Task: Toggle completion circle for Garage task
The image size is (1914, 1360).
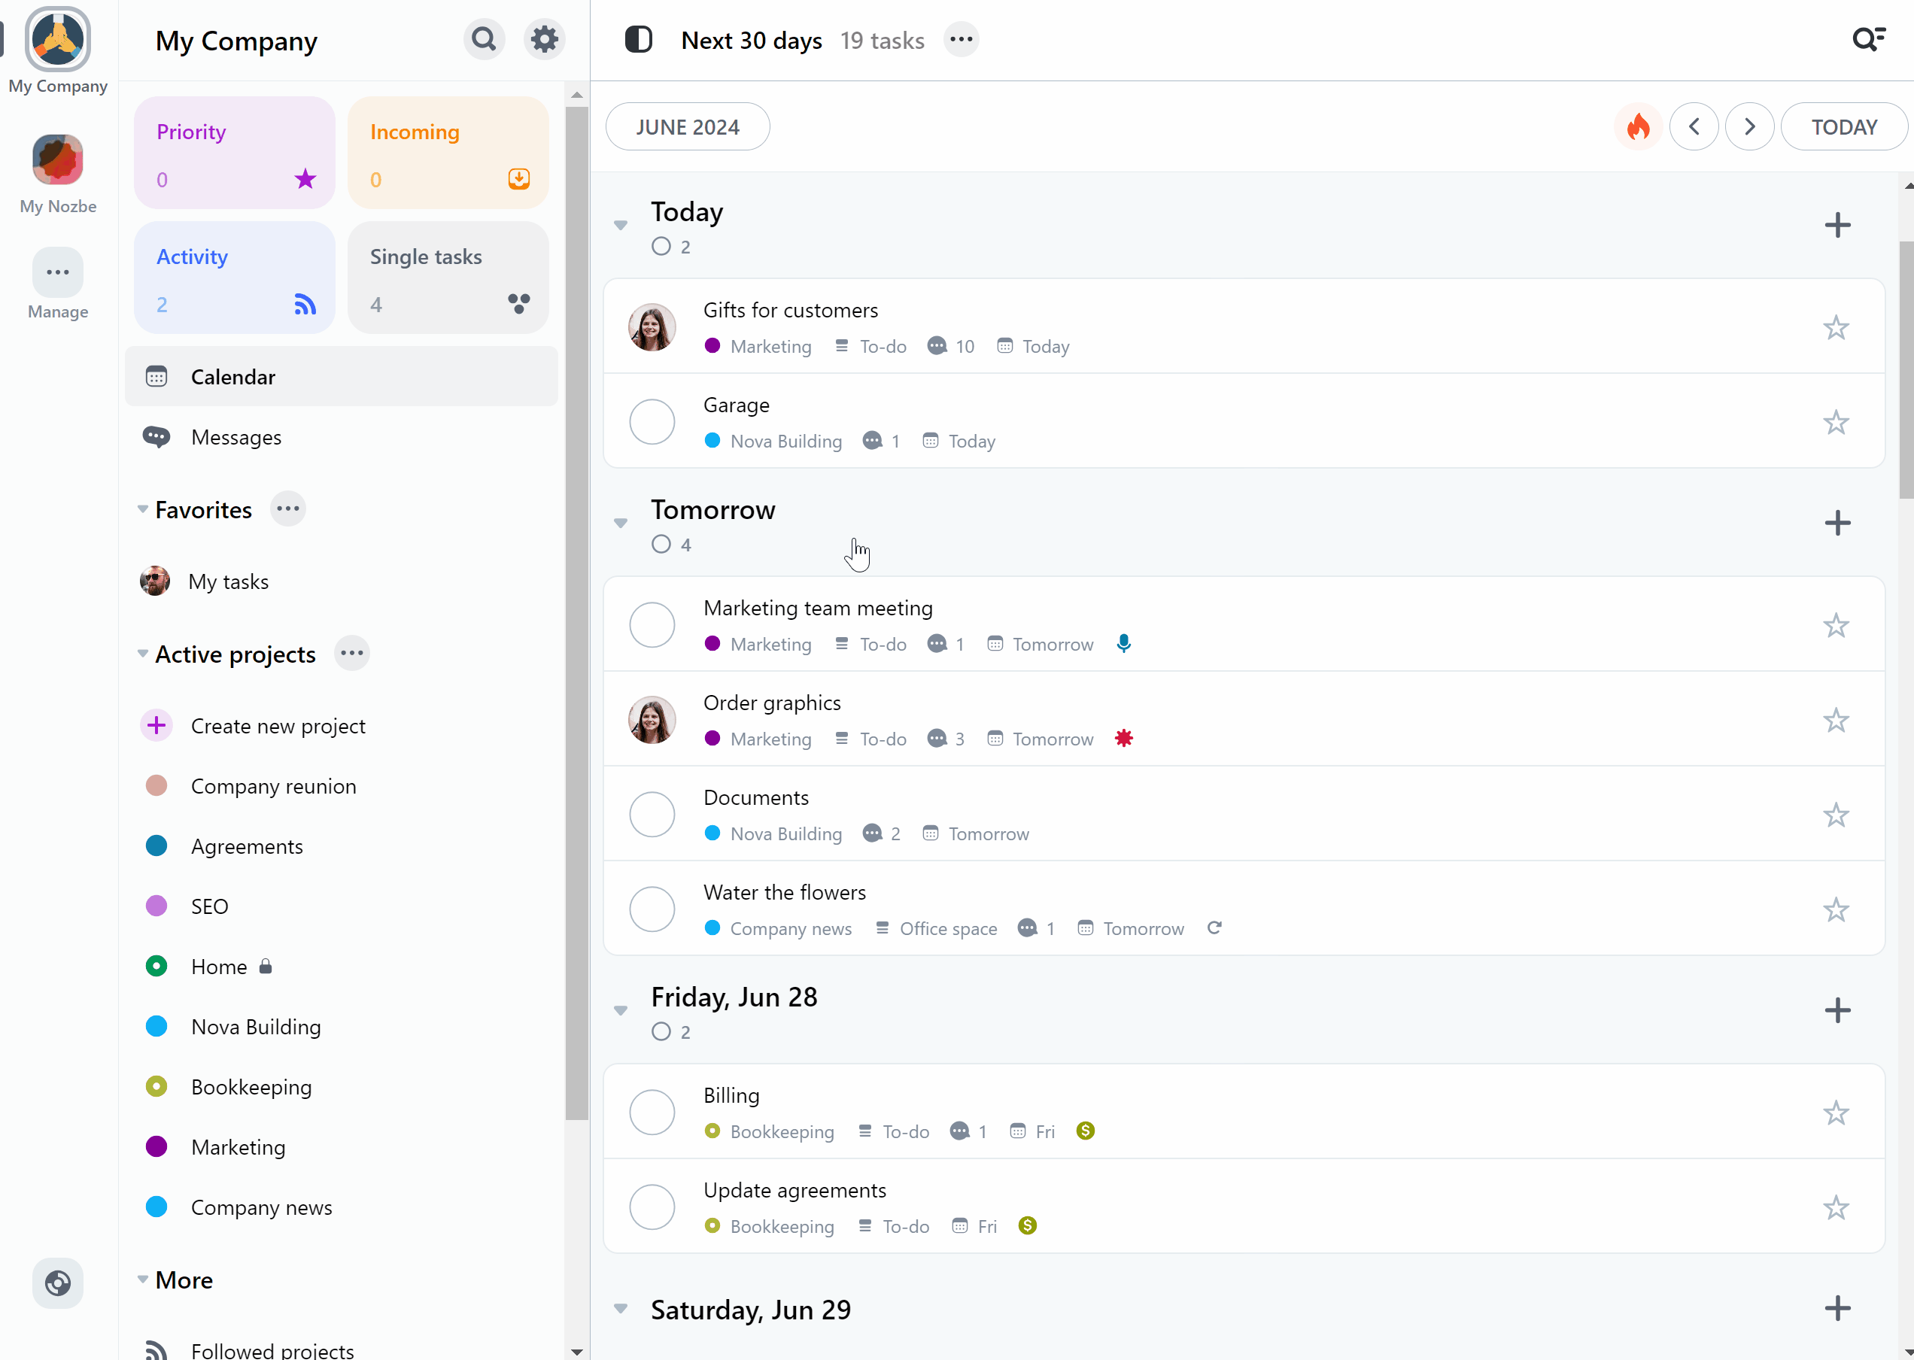Action: pos(652,423)
